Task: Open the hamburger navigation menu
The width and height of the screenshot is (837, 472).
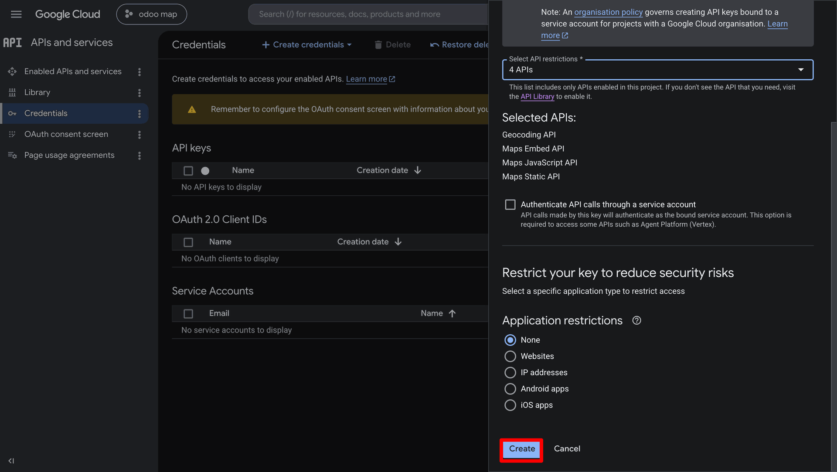Action: pos(16,14)
